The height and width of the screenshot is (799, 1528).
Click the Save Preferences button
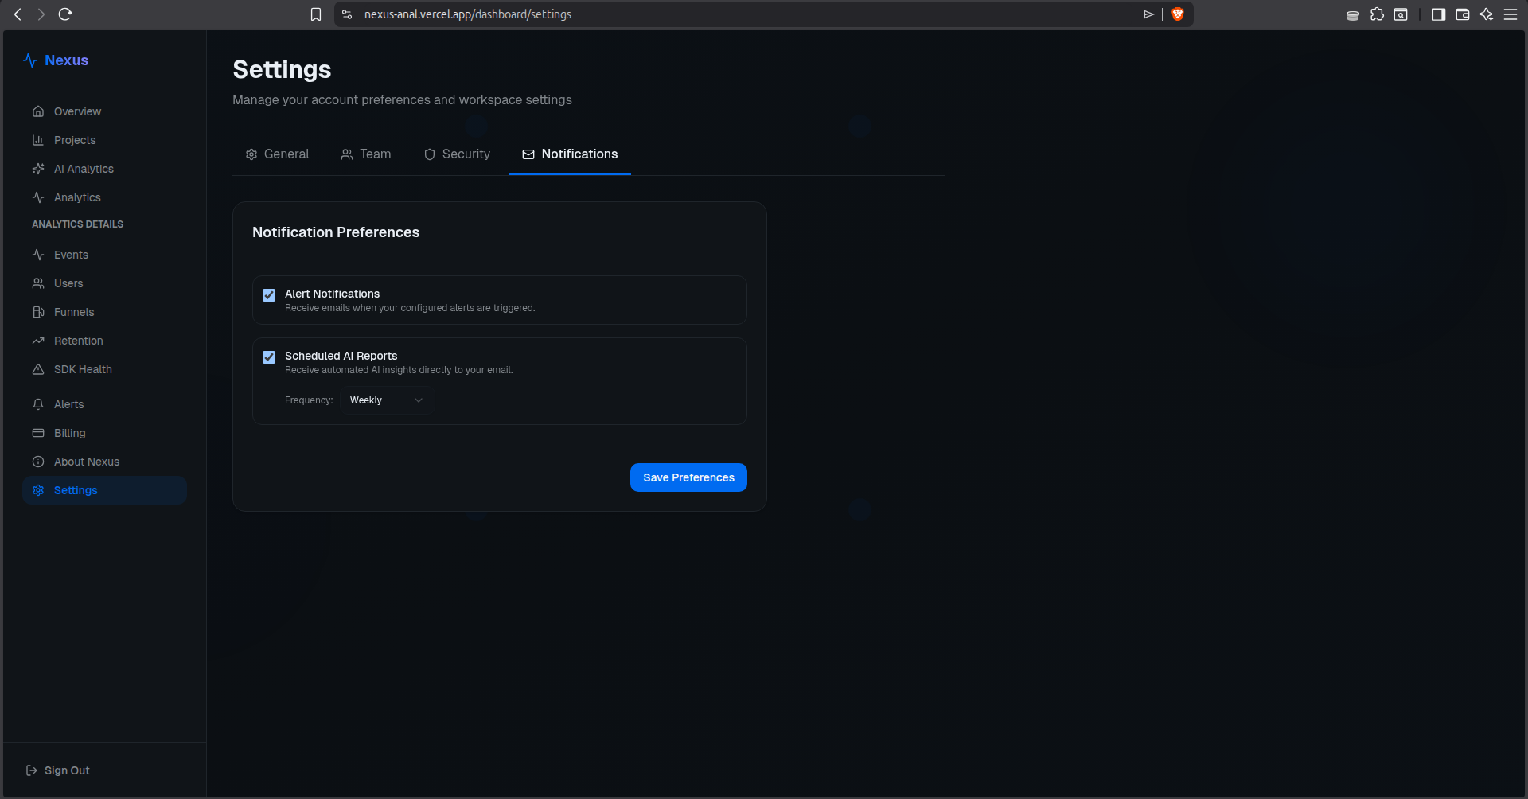coord(688,477)
